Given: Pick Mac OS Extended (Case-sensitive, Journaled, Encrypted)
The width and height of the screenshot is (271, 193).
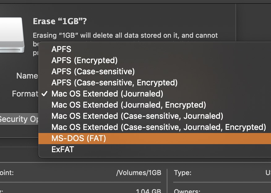Looking at the screenshot, I should tap(159, 127).
